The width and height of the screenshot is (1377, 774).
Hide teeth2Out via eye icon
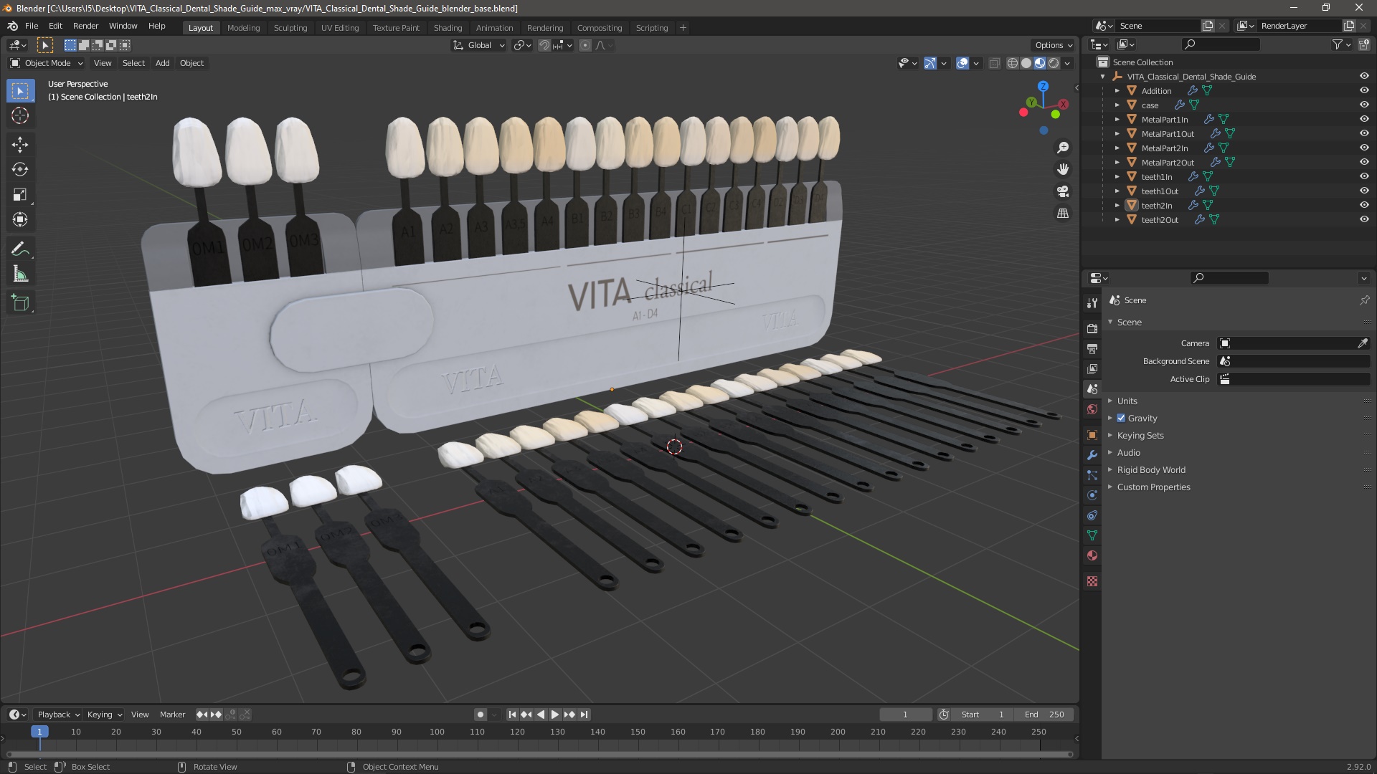1364,219
